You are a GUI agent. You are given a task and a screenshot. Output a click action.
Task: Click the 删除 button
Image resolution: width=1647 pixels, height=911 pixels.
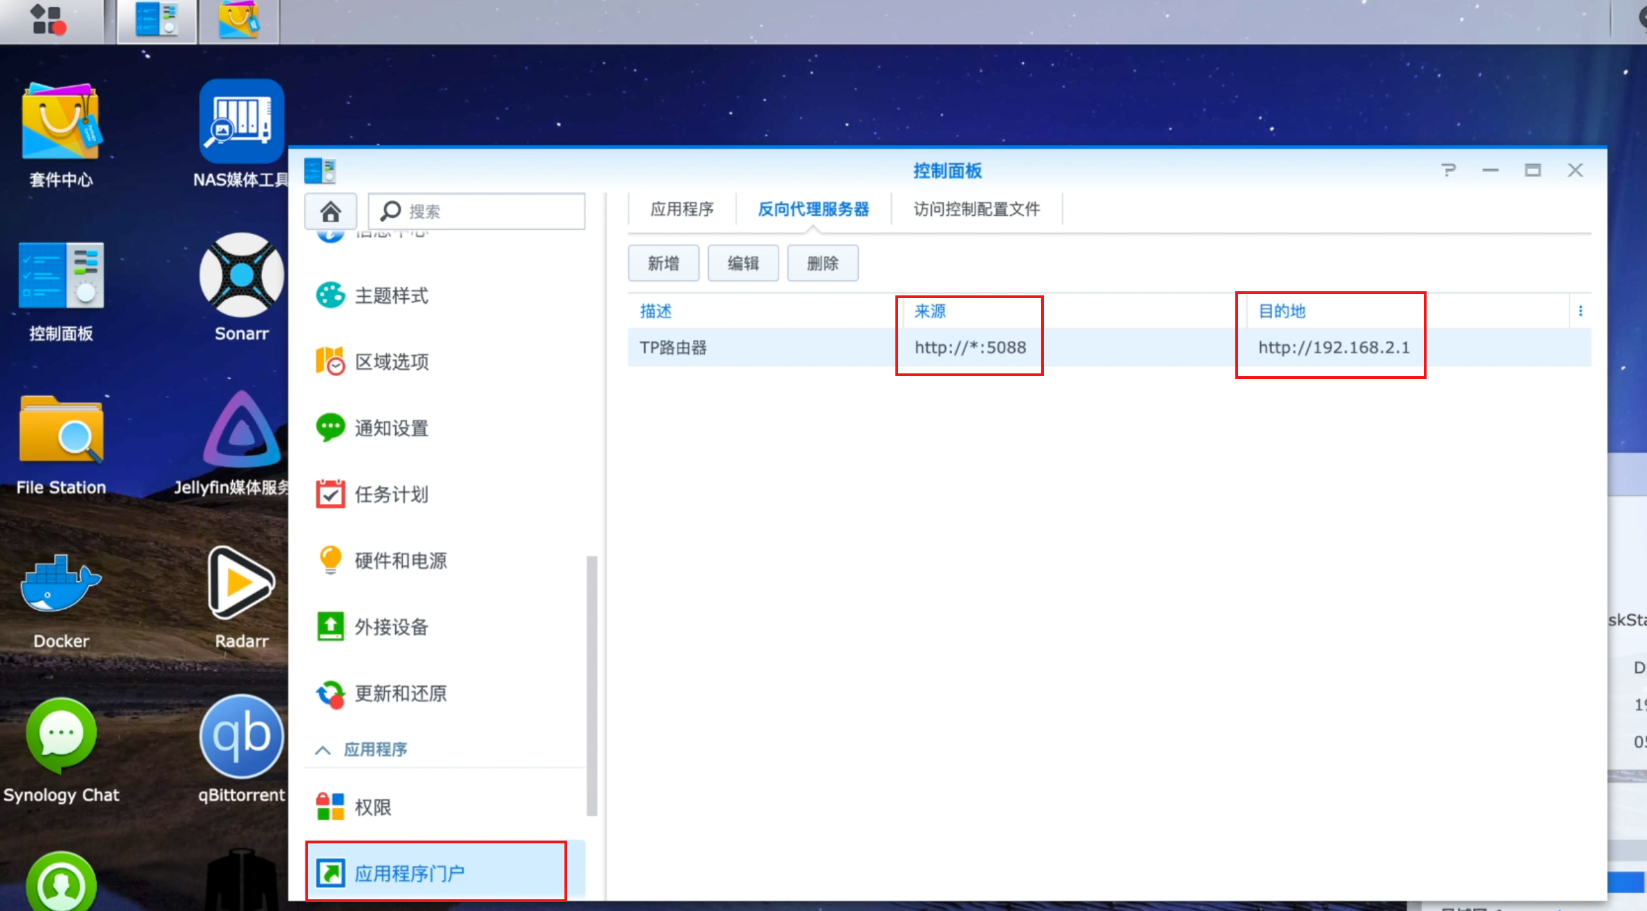coord(823,263)
